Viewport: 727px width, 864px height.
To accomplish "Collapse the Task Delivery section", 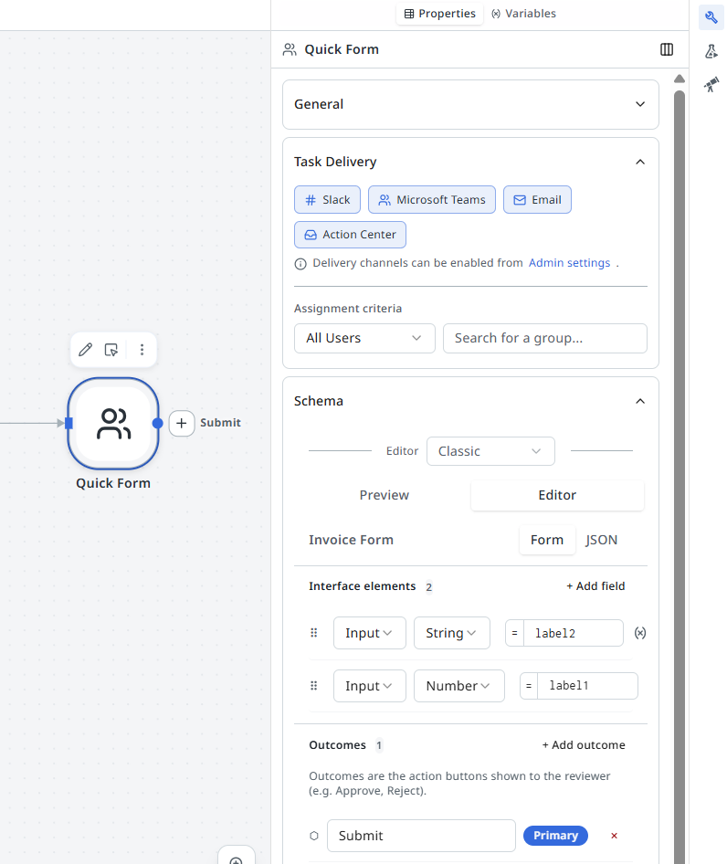I will [640, 162].
